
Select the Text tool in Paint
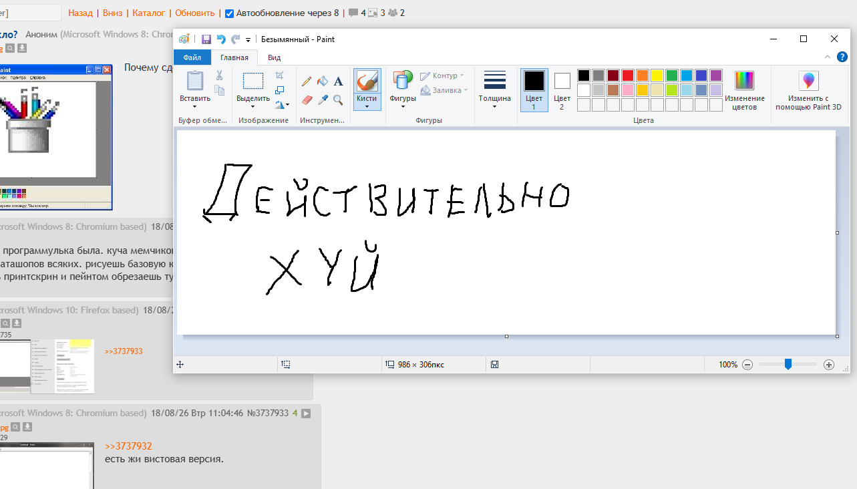click(x=339, y=81)
